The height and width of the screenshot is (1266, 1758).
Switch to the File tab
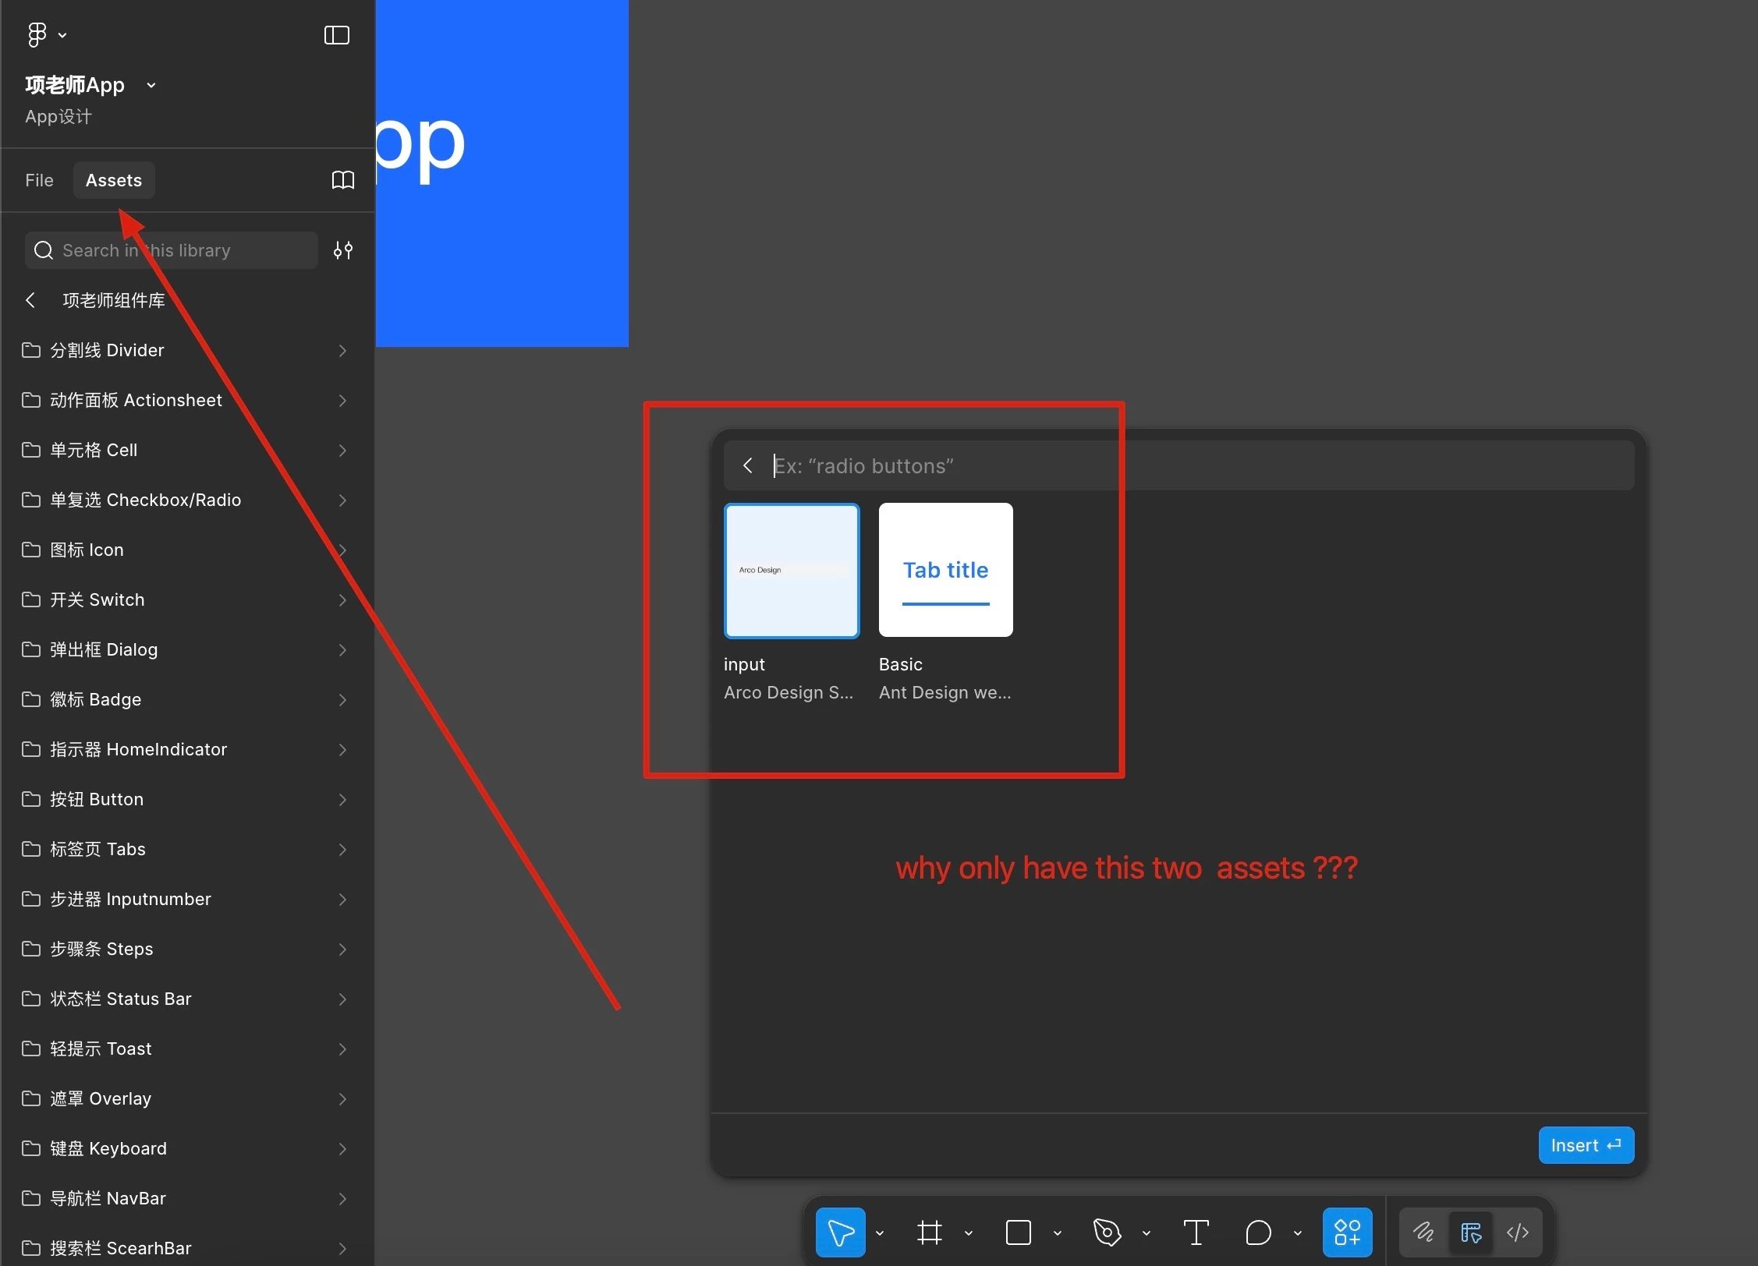39,180
